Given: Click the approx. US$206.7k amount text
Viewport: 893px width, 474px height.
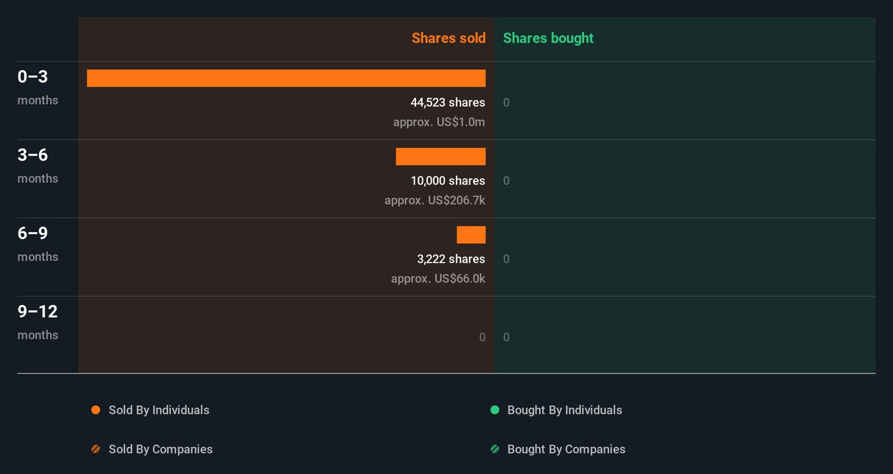Looking at the screenshot, I should pos(435,201).
